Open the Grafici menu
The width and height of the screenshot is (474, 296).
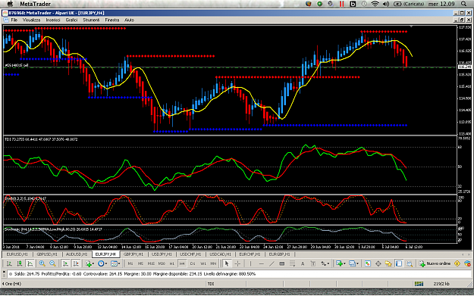tap(71, 20)
